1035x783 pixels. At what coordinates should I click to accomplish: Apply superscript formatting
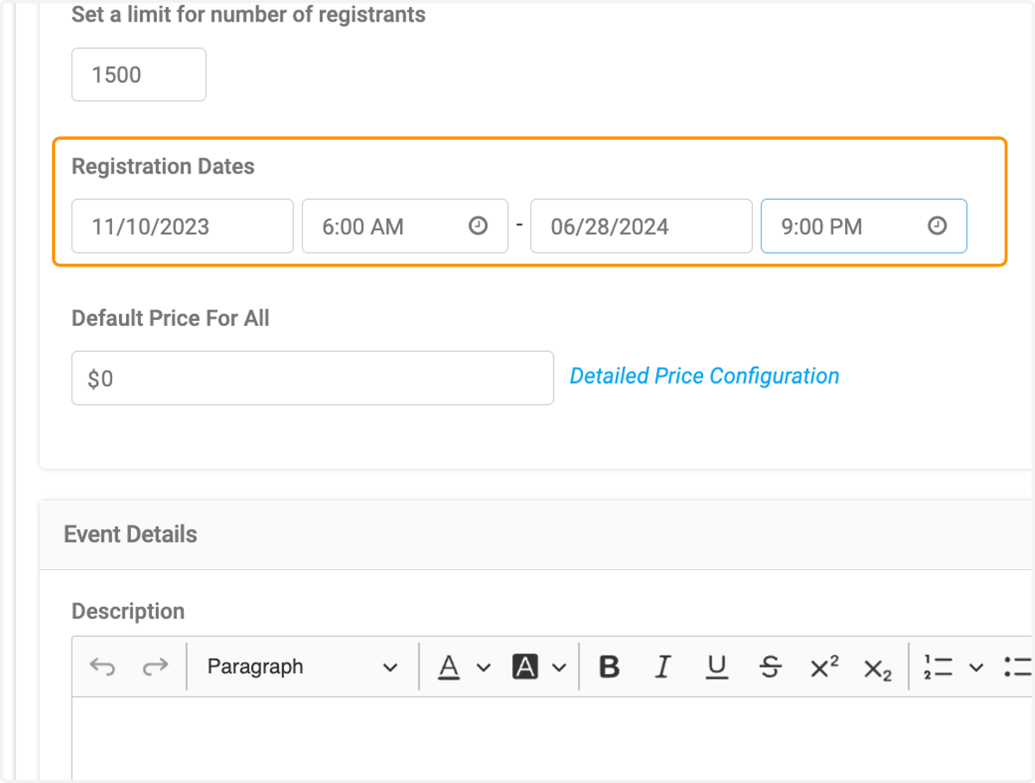[825, 667]
